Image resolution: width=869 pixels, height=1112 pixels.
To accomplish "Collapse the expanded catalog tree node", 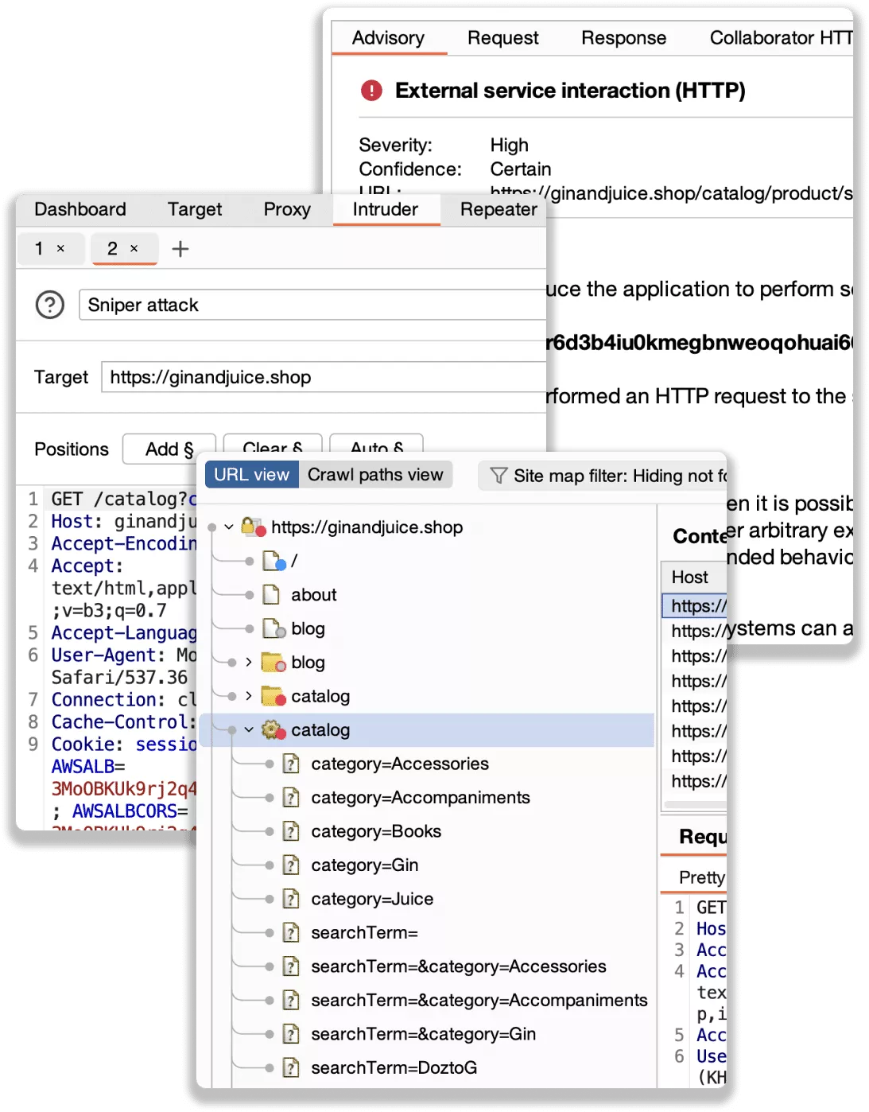I will 250,729.
